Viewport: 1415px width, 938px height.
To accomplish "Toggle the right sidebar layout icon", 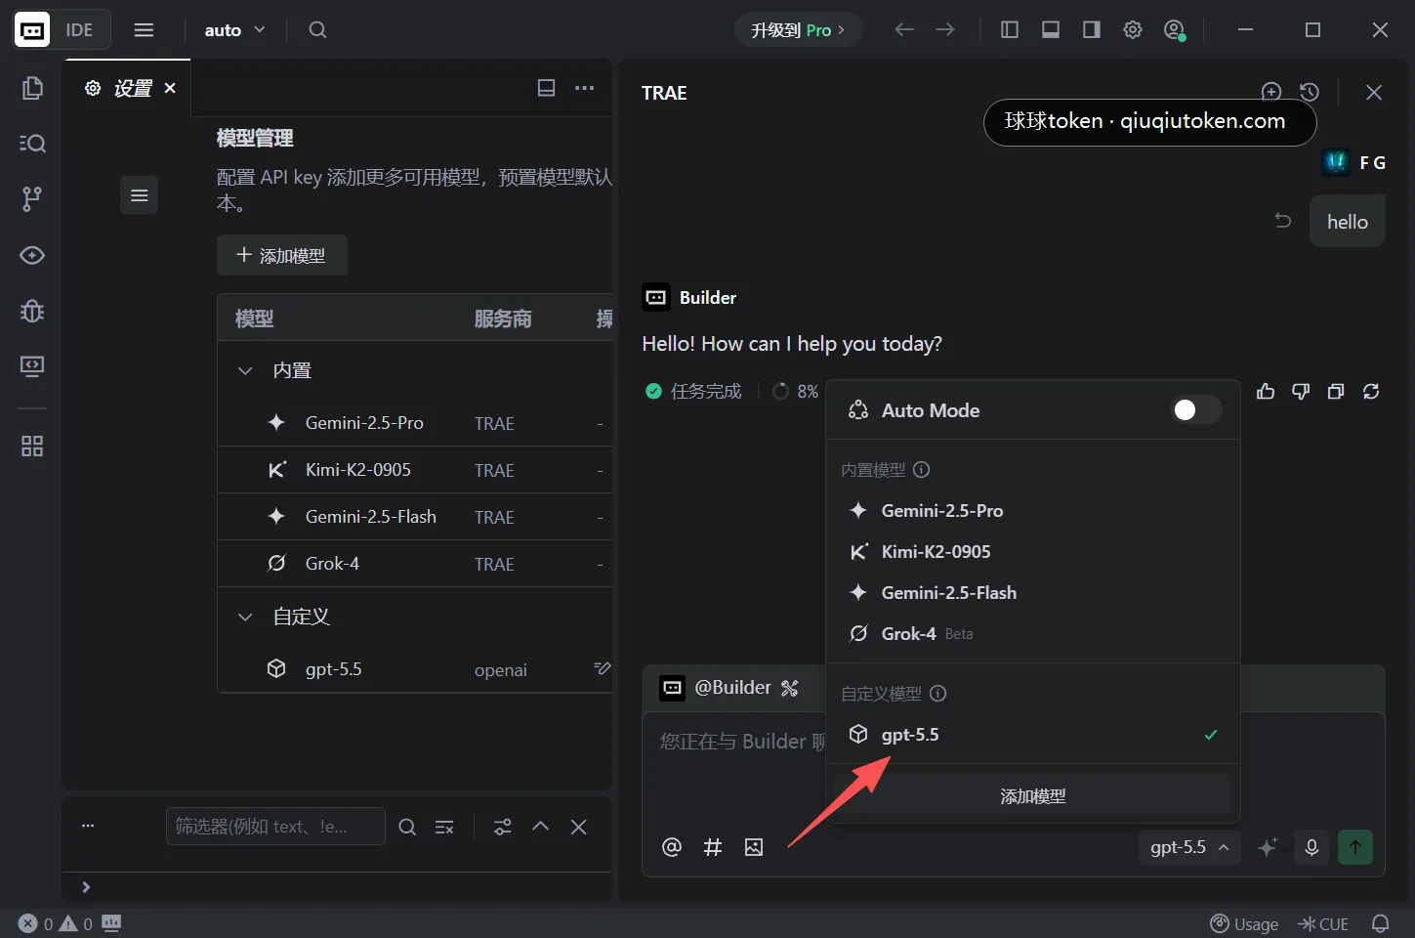I will [x=1092, y=30].
